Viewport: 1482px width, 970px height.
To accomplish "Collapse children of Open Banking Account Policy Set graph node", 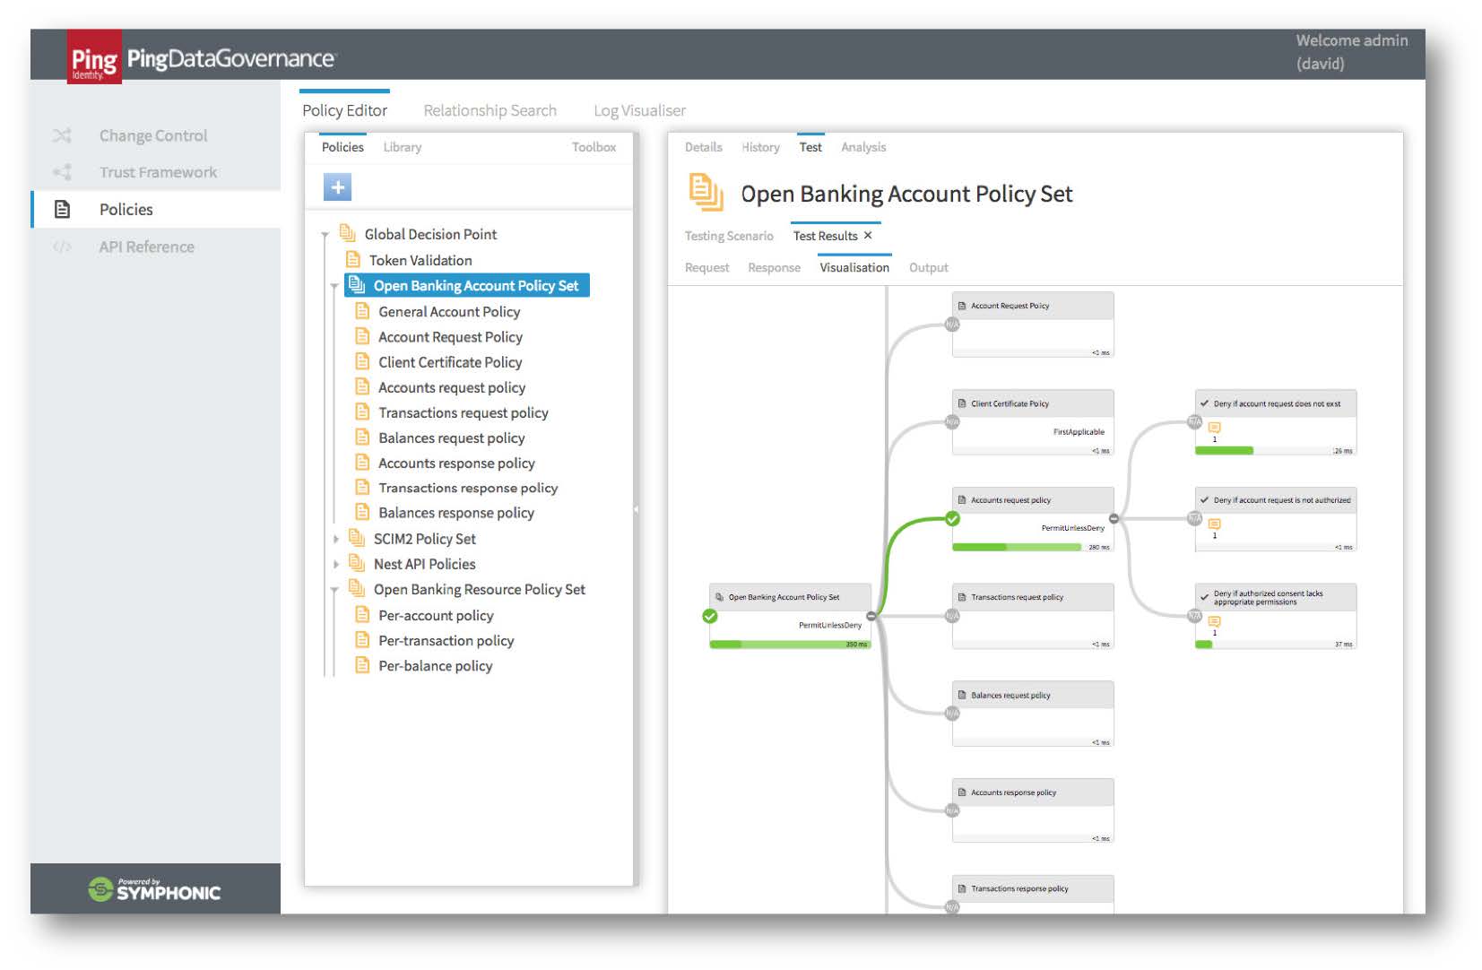I will [871, 616].
